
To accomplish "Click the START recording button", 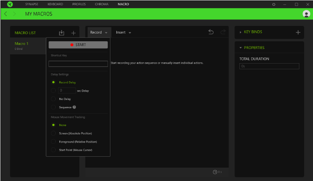I will click(78, 45).
